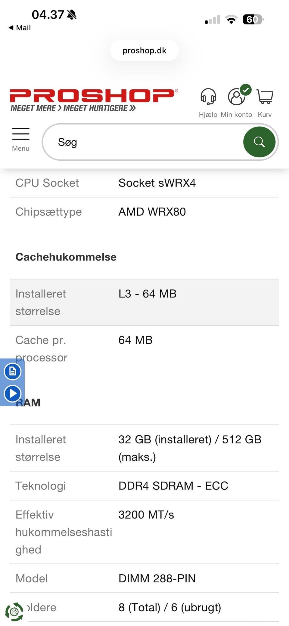Tap the blue document icon on left
The image size is (289, 626).
click(x=13, y=371)
